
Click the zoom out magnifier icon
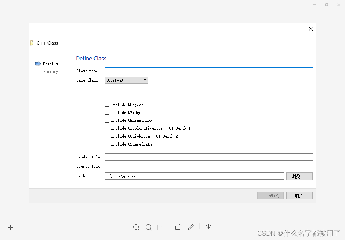[148, 227]
